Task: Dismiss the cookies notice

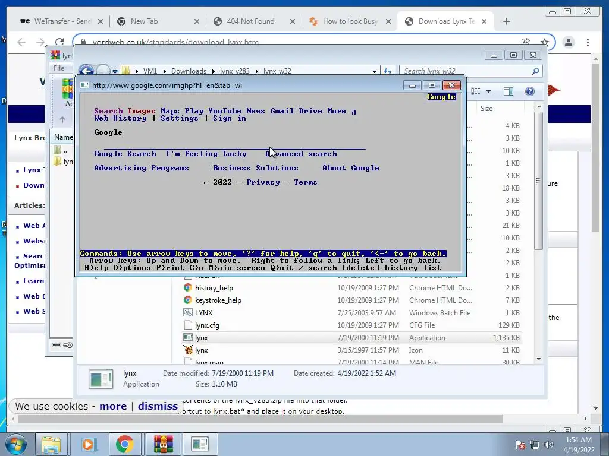Action: click(158, 406)
